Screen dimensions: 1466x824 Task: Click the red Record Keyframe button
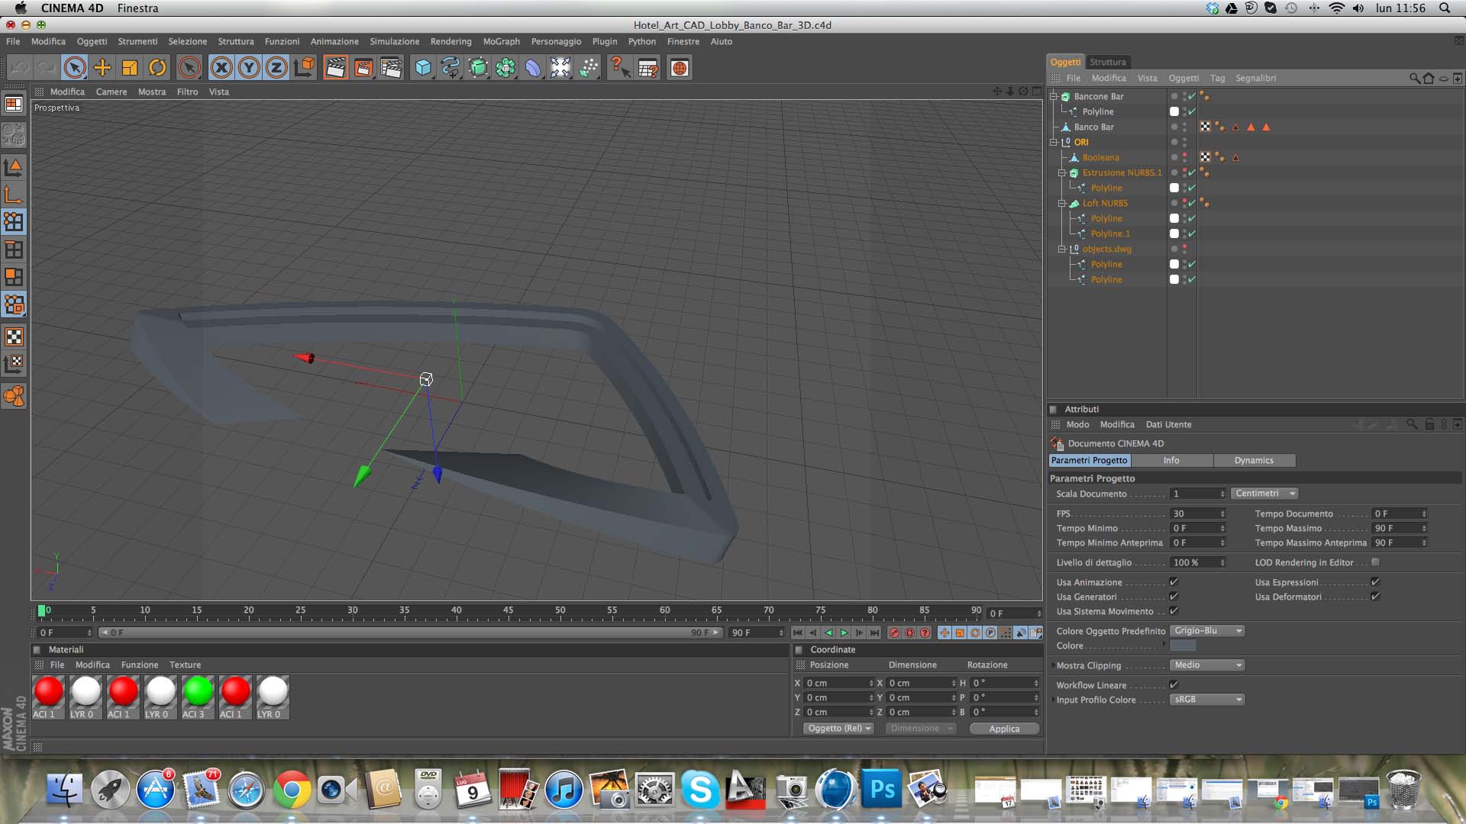click(x=895, y=632)
